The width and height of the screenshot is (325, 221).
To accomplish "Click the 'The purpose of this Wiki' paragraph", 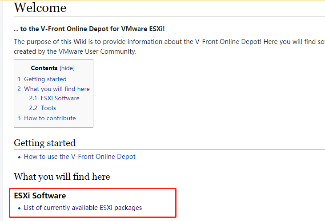I will point(169,47).
